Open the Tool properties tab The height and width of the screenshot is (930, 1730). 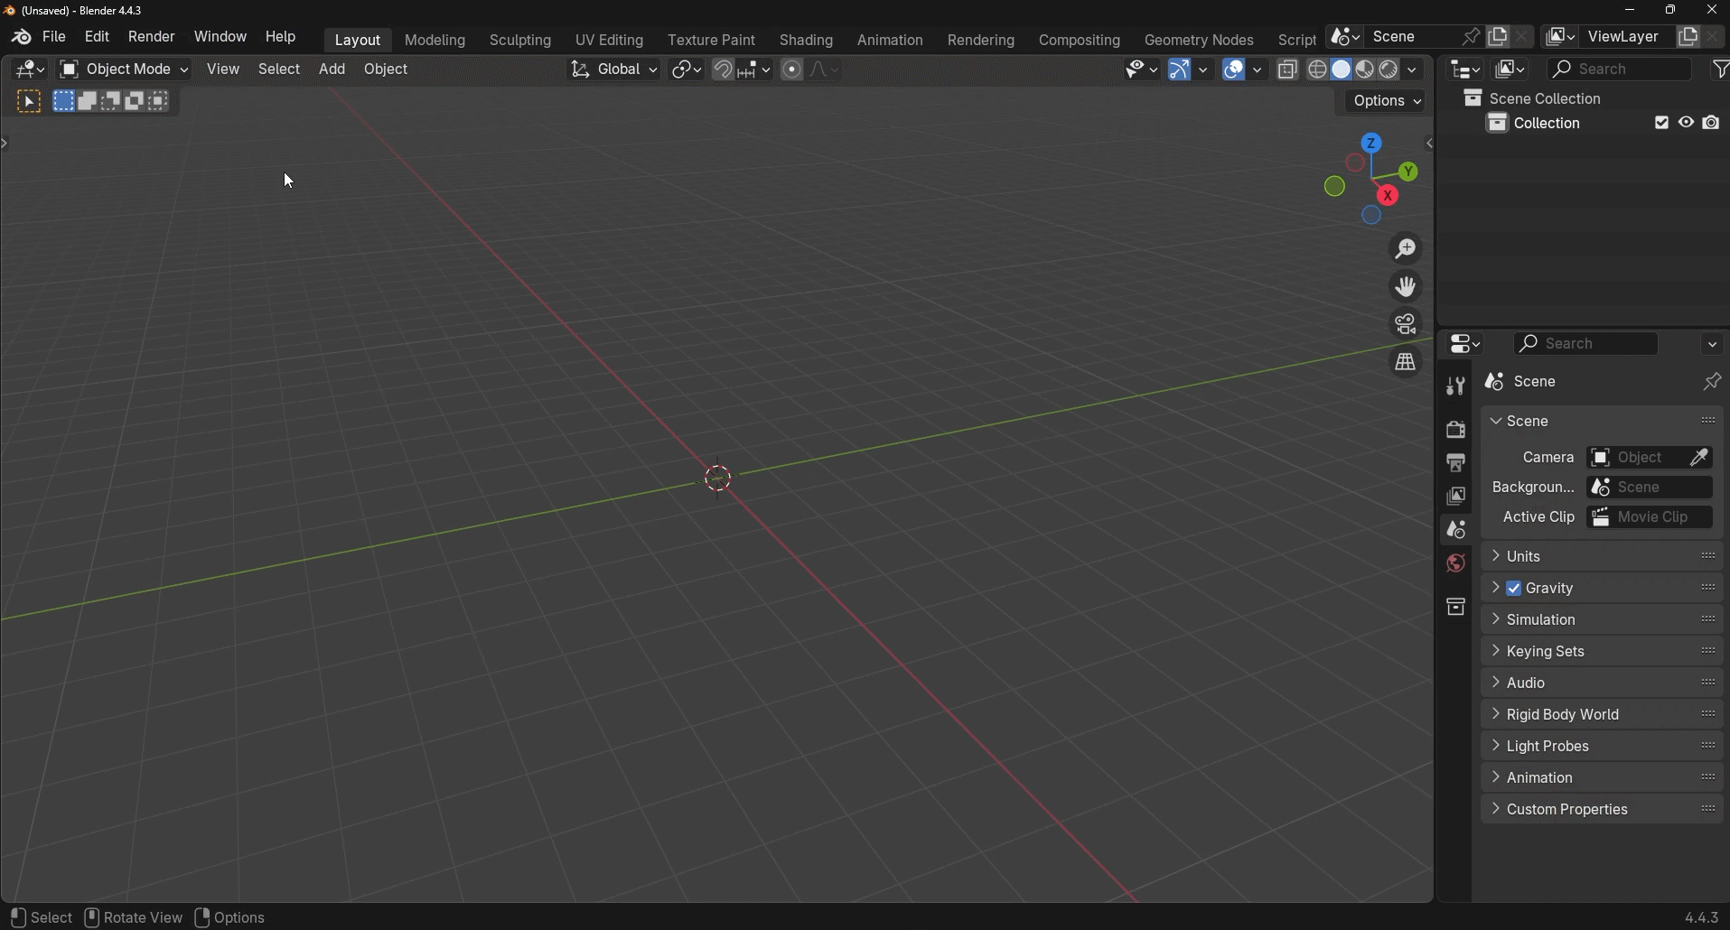(1455, 387)
